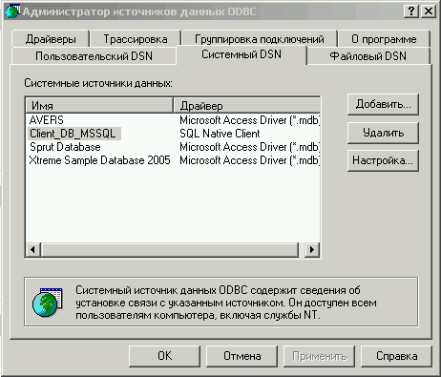
Task: Click the Добавить... button
Action: tap(383, 104)
